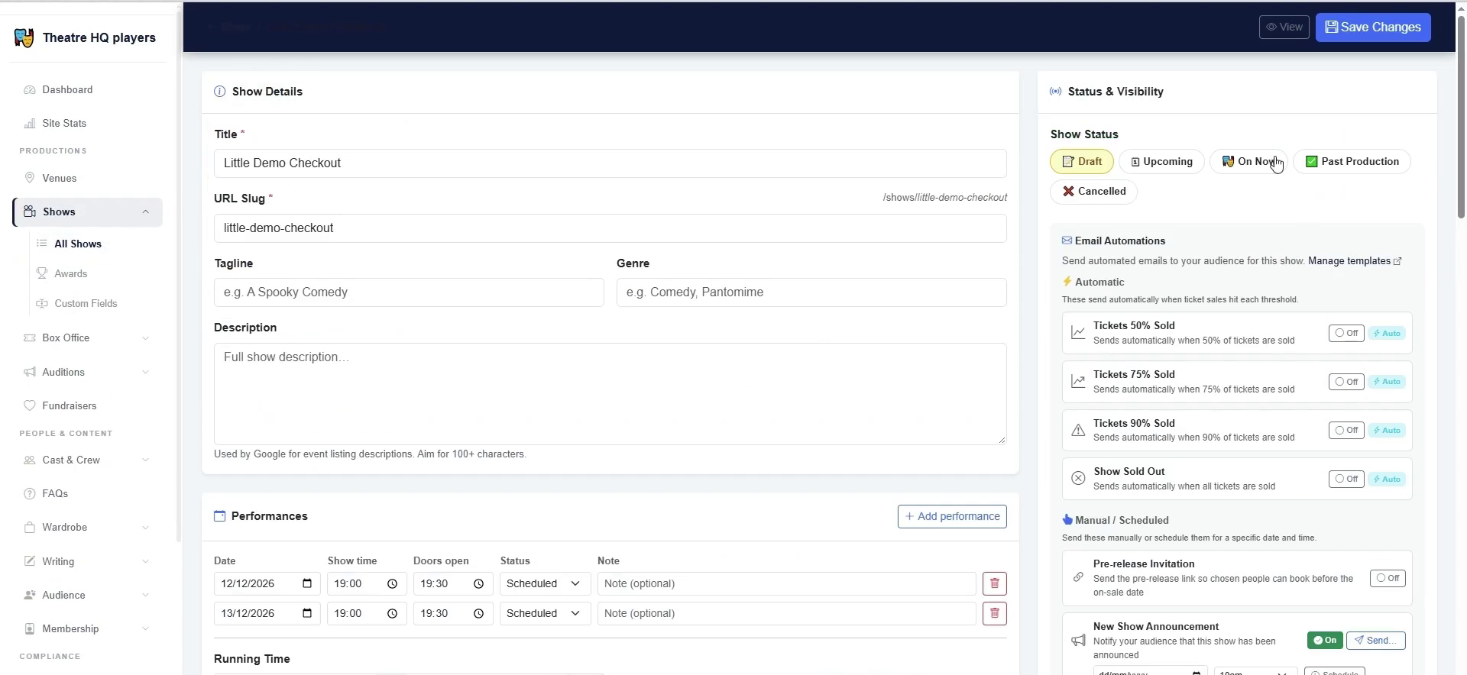Open clock picker for second row show time
This screenshot has width=1467, height=675.
pyautogui.click(x=392, y=613)
